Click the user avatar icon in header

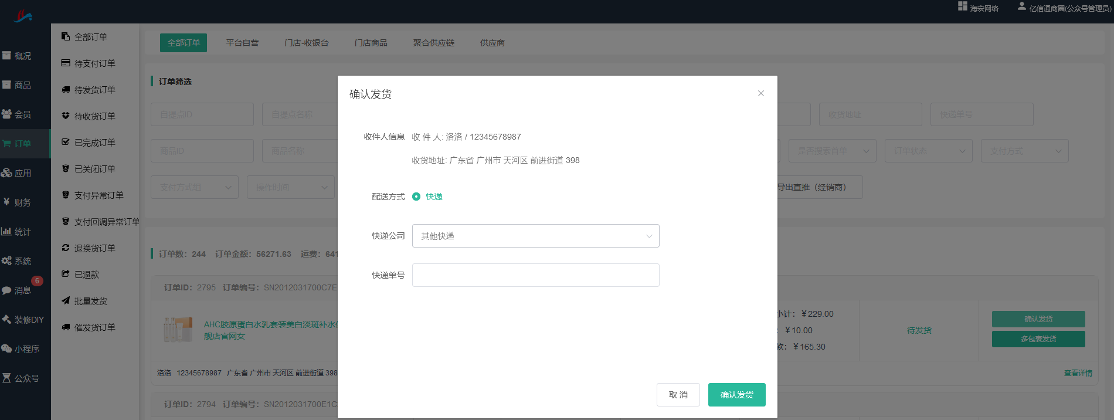point(1022,6)
